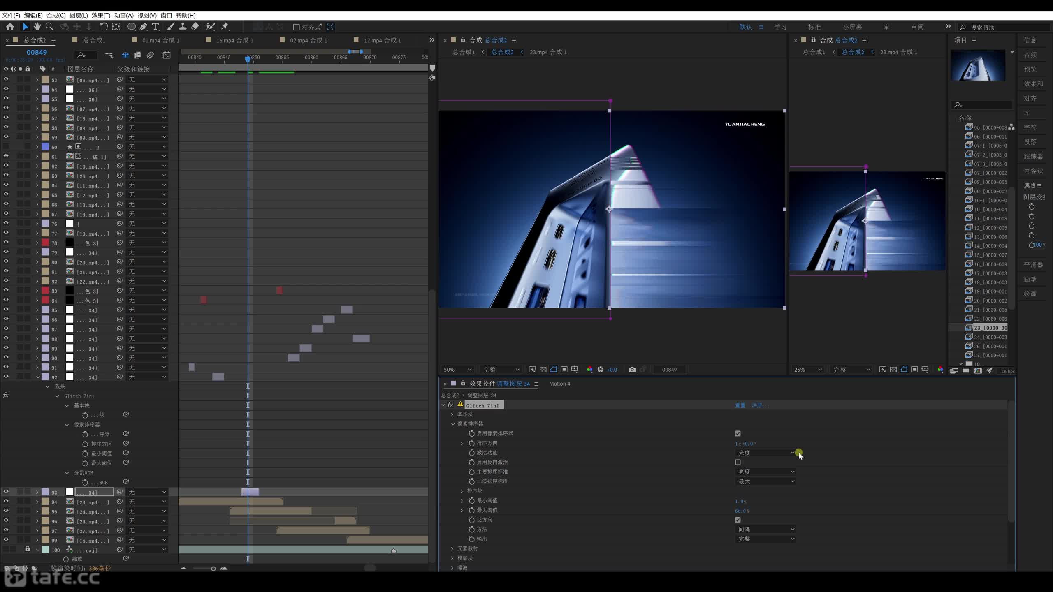Click purple label color swatch of layer 93
Screen dimensions: 1053x592
45,492
